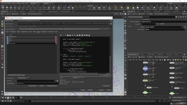Select the Gamepad Camera shelf tool
The width and height of the screenshot is (187, 105).
click(176, 8)
